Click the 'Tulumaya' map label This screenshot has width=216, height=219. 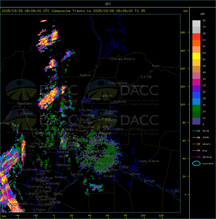[89, 115]
